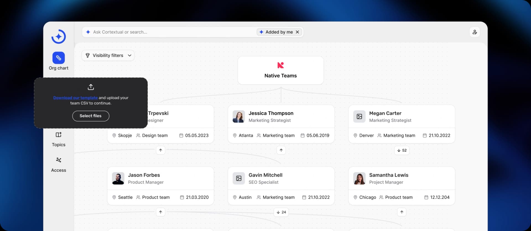Open the user account icon at top right
The height and width of the screenshot is (231, 531).
475,32
